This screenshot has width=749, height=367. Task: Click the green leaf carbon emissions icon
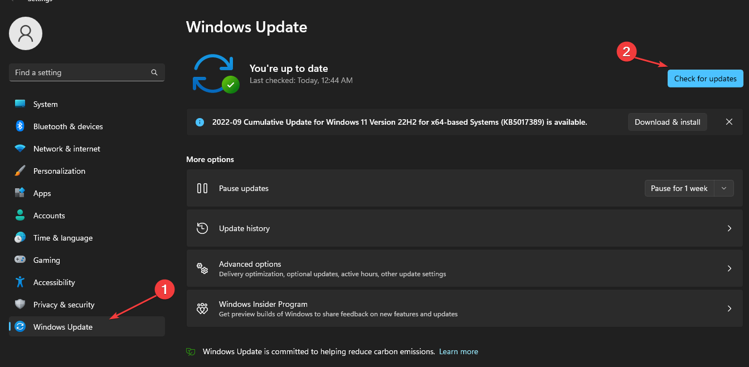pyautogui.click(x=191, y=352)
